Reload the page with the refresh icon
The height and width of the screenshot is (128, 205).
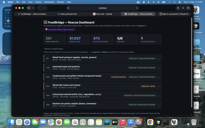(137, 8)
